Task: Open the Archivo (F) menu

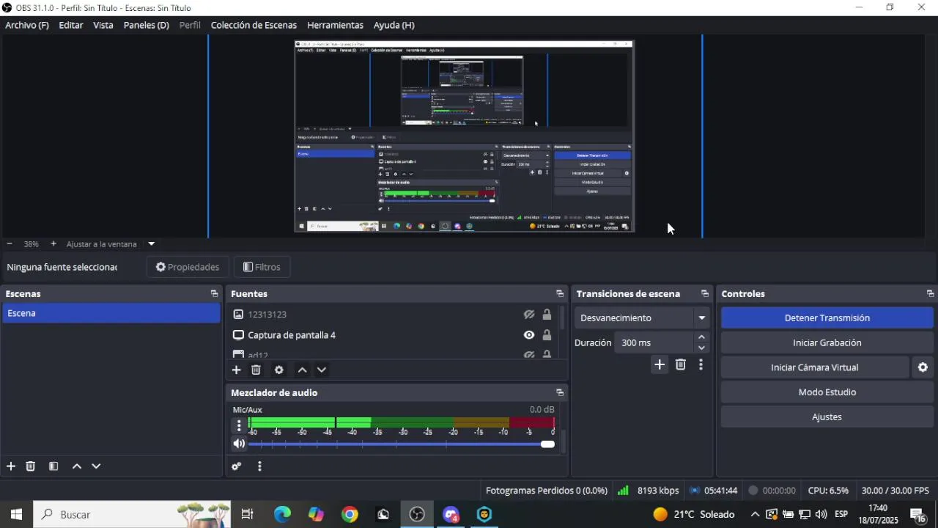Action: pos(27,25)
